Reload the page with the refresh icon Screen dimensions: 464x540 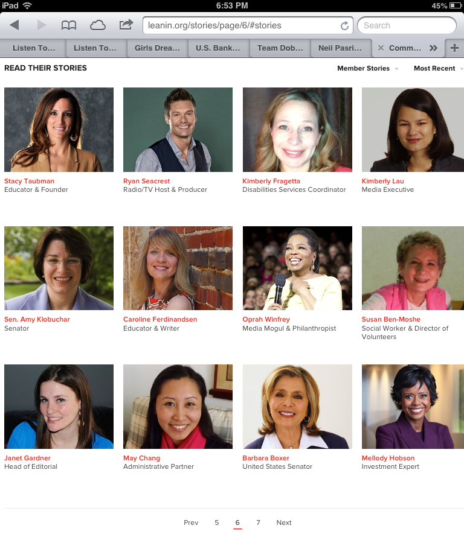(x=344, y=26)
